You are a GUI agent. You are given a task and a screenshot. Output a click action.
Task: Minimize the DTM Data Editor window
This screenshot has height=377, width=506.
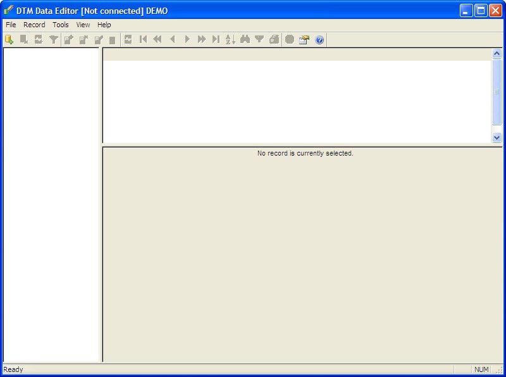tap(466, 11)
